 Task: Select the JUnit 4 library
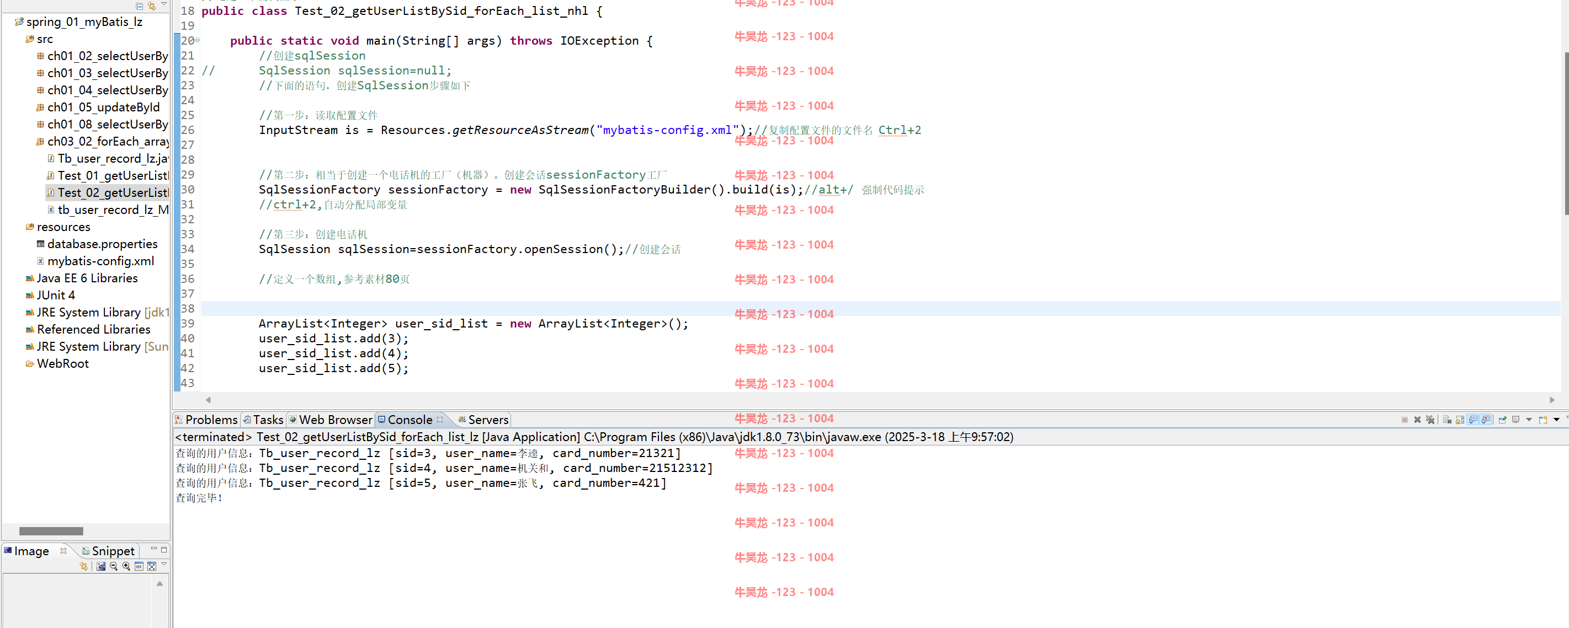click(x=50, y=294)
